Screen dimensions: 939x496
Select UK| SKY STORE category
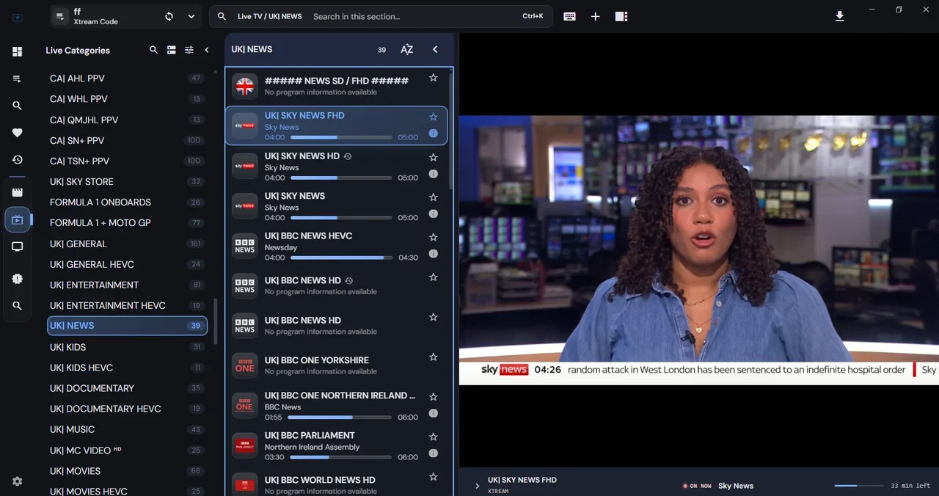click(126, 181)
